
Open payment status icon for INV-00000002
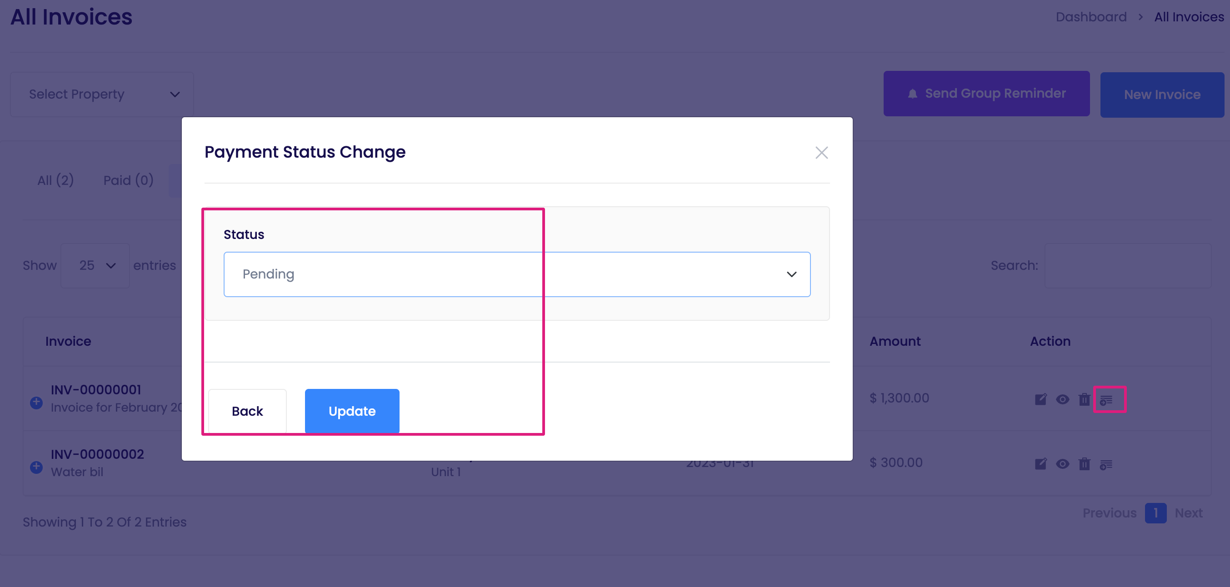(1106, 464)
